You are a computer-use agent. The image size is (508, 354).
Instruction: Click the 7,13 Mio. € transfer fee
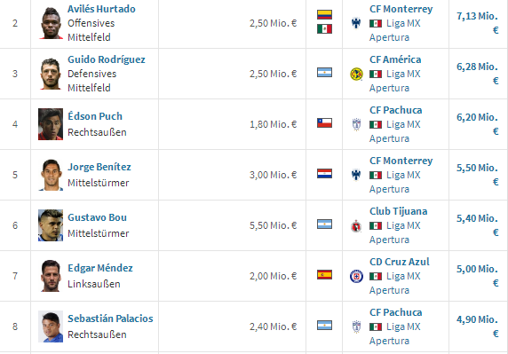coord(477,23)
